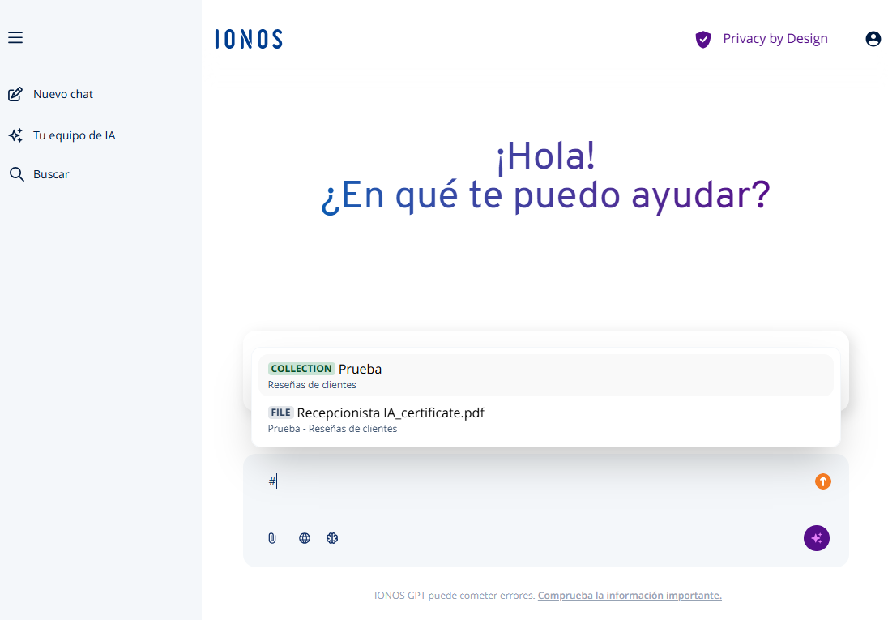Send the message with the orange arrow button

tap(822, 481)
